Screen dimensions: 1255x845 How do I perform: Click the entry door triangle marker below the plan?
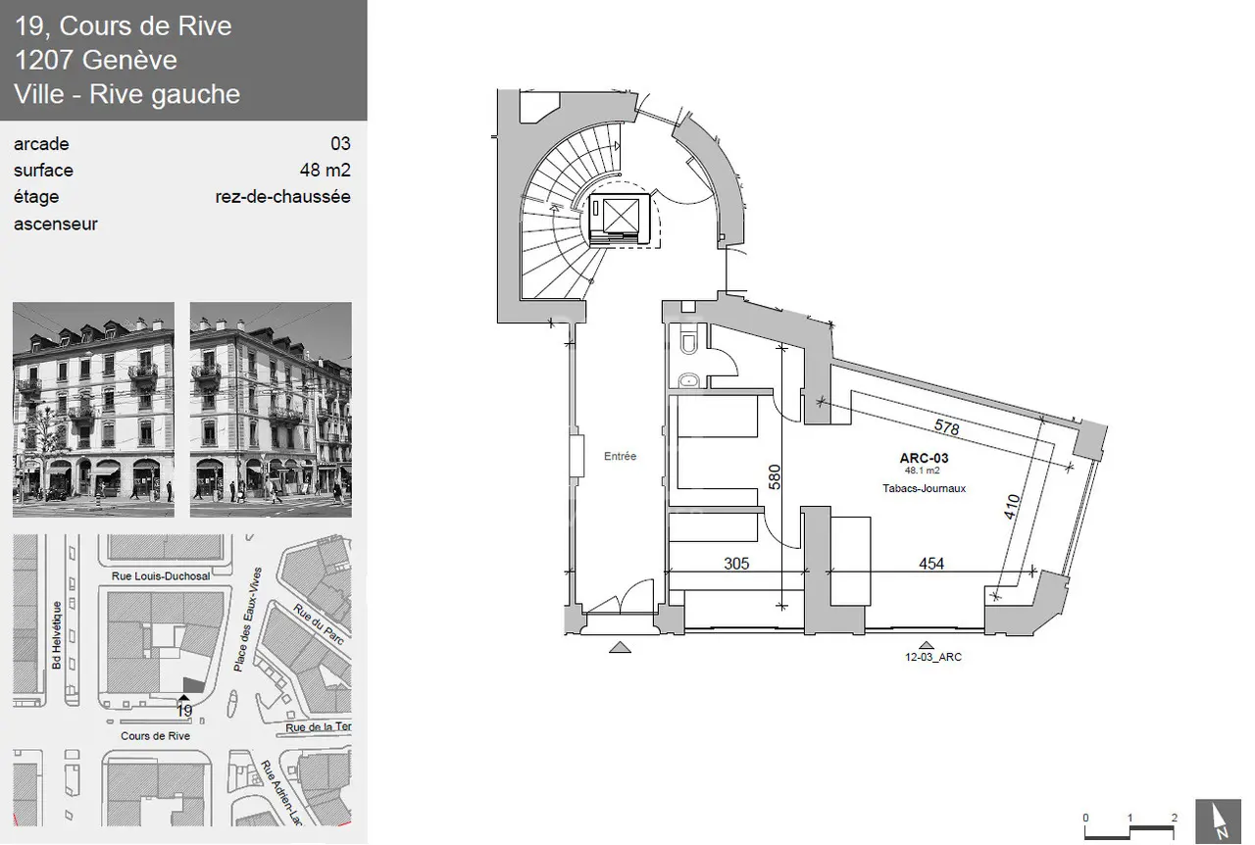pos(620,646)
